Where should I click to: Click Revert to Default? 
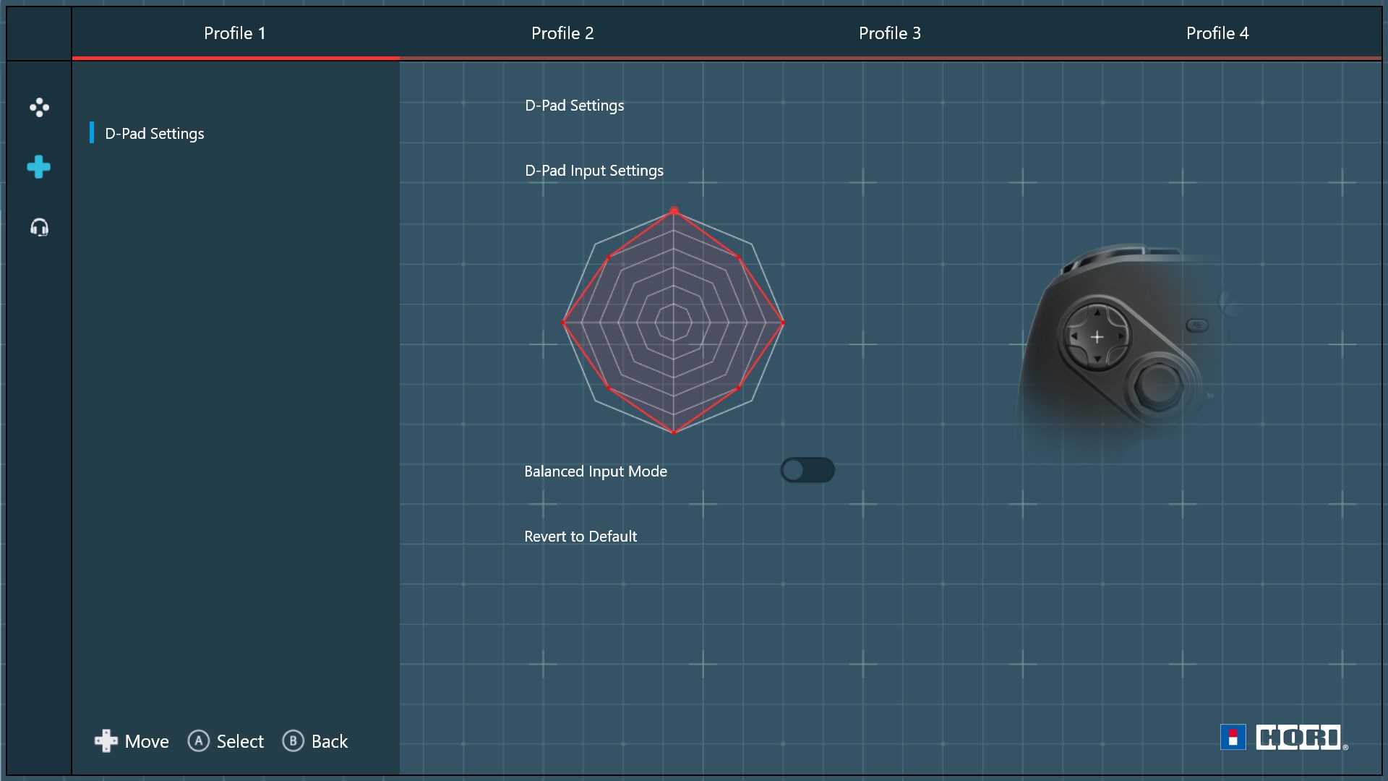coord(581,537)
